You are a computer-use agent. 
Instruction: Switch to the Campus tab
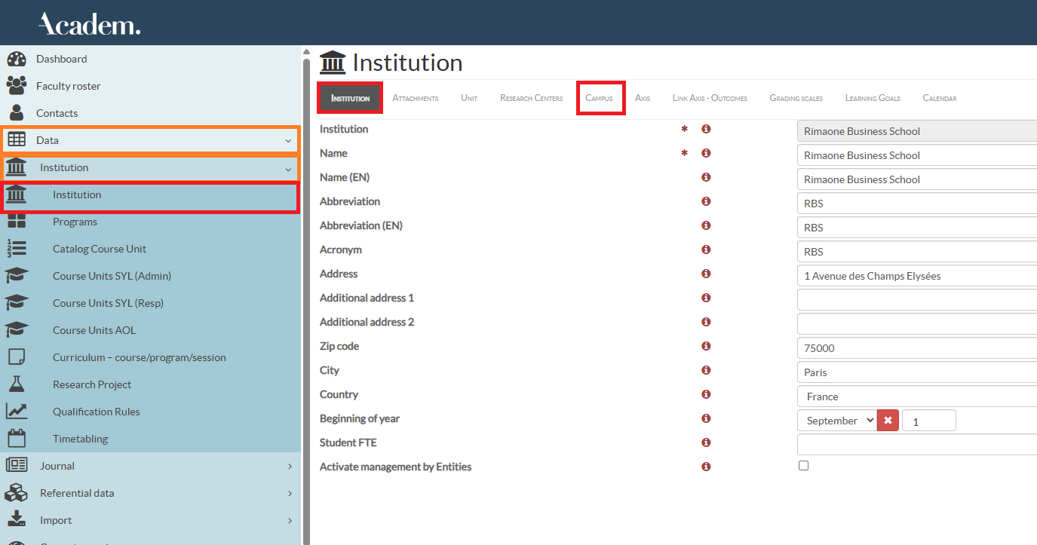(x=599, y=99)
